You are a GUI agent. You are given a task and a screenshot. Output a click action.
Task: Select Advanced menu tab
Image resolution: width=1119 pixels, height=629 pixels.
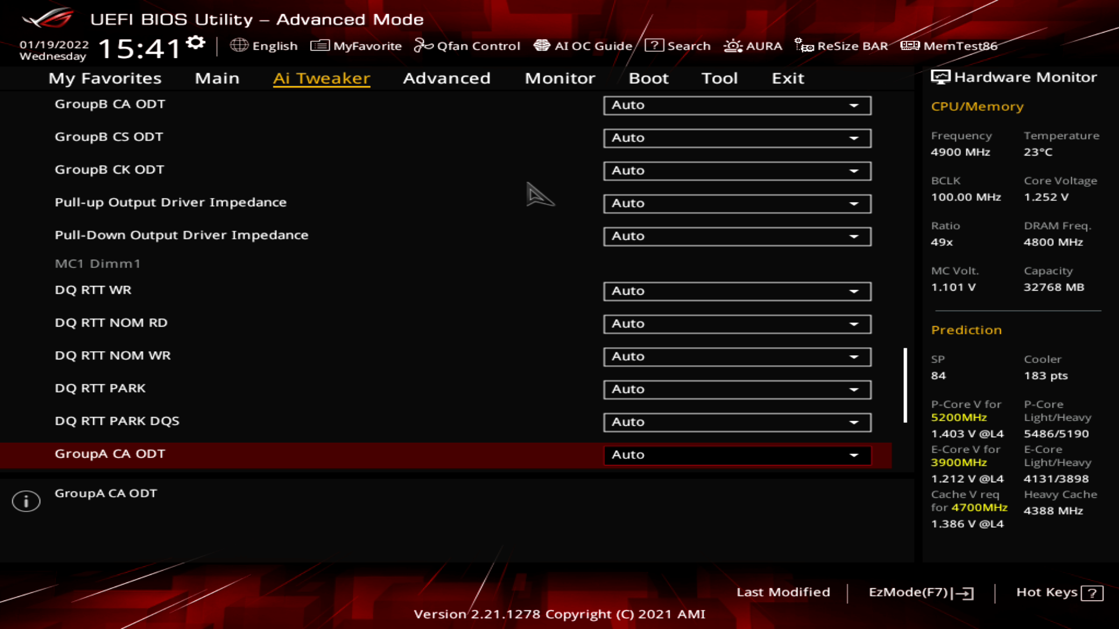pyautogui.click(x=446, y=77)
